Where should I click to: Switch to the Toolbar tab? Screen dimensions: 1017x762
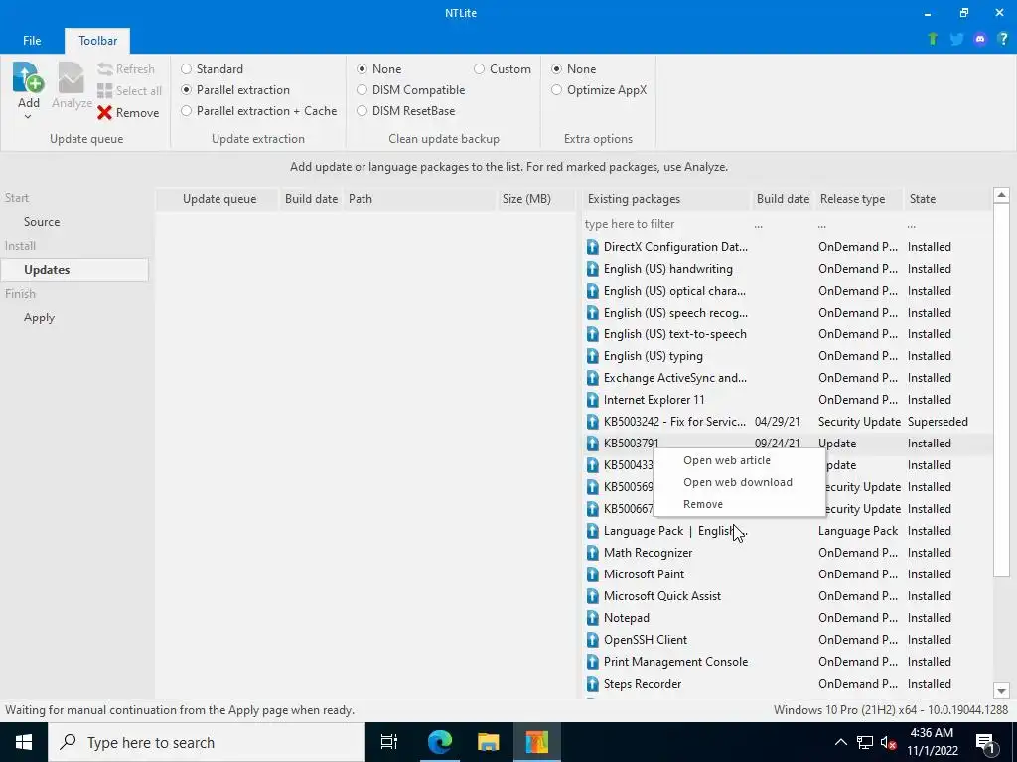point(97,40)
